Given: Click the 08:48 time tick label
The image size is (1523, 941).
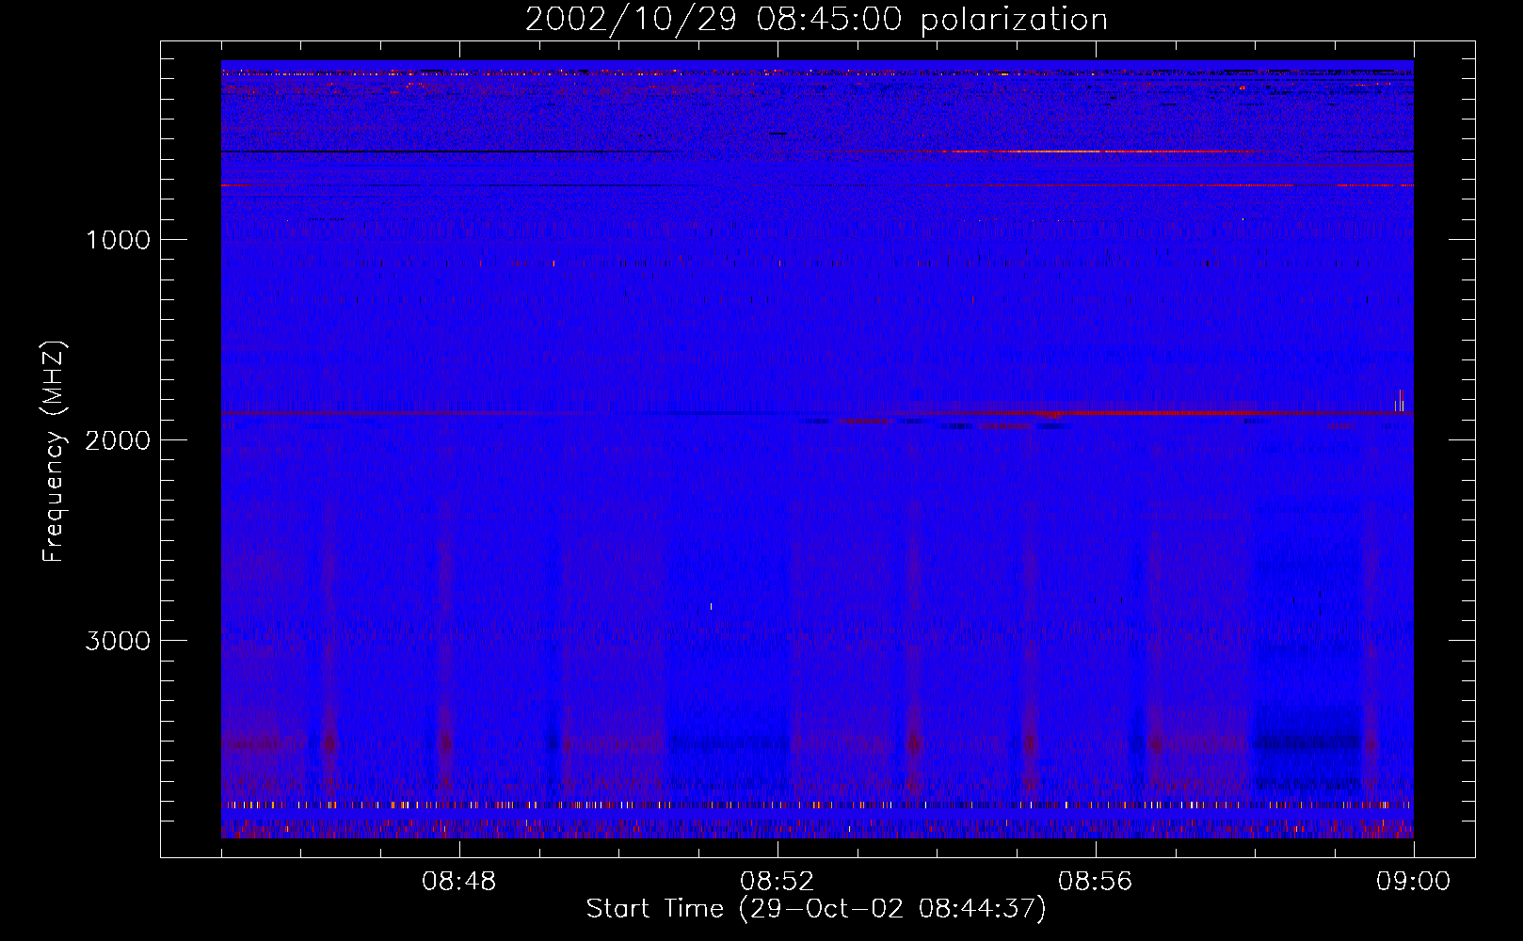Looking at the screenshot, I should tap(459, 882).
